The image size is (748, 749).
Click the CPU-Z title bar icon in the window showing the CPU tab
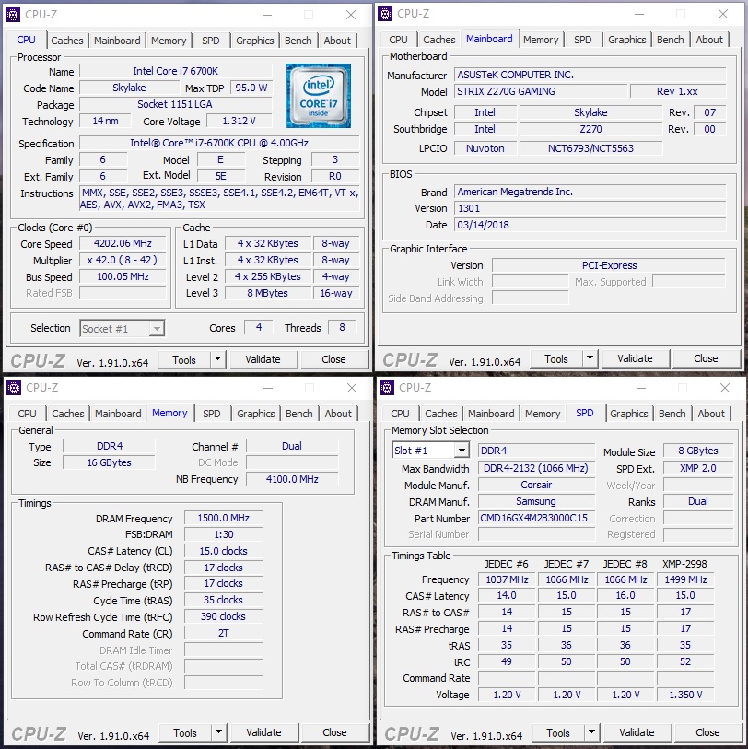tap(13, 15)
